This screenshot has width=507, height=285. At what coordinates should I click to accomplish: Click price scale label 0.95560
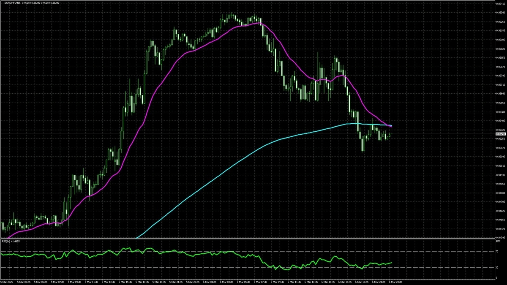[501, 103]
